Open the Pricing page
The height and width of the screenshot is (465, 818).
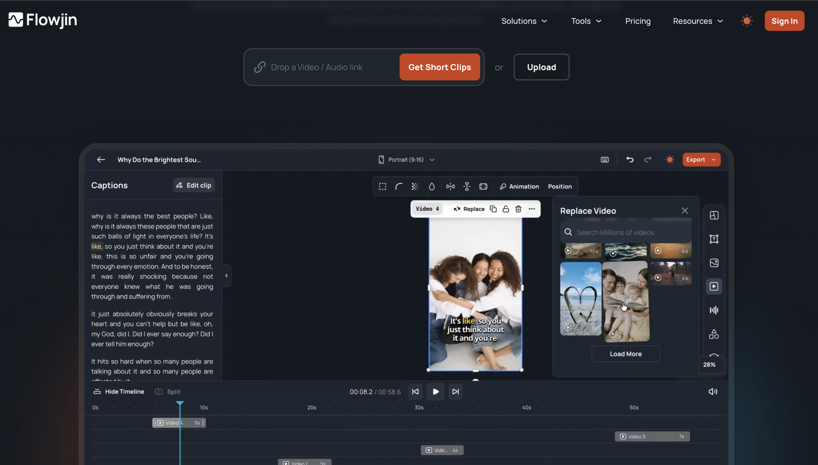(x=638, y=21)
